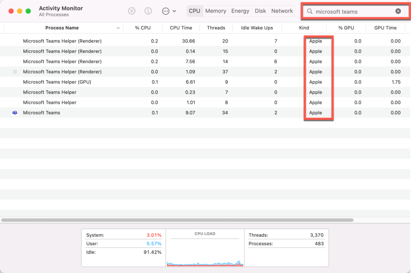Screen dimensions: 411x273
Task: Click the User percentage 5.57%
Action: tap(154, 244)
